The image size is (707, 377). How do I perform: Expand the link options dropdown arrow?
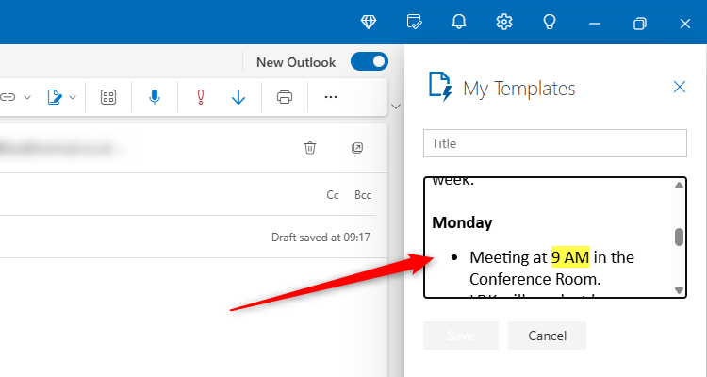27,96
